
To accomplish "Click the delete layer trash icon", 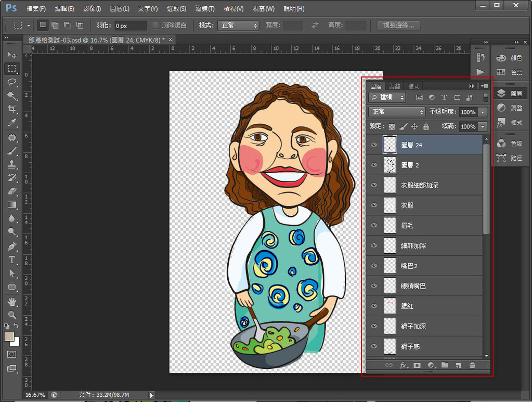I will (472, 365).
